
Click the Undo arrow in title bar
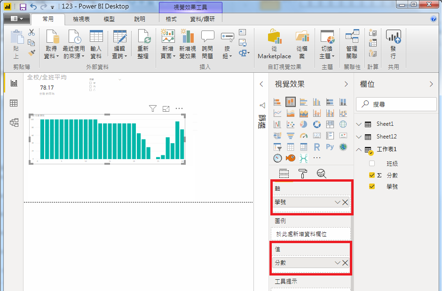coord(33,7)
